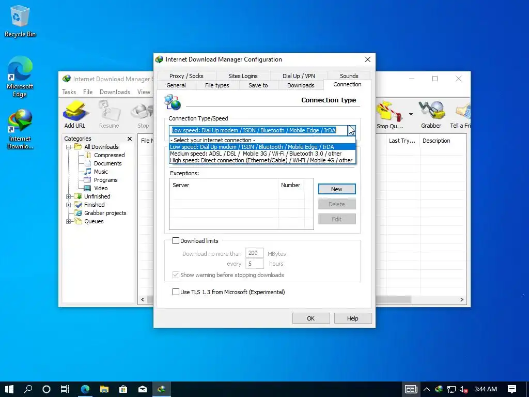Show hidden tray icons chevron
This screenshot has width=529, height=397.
426,389
